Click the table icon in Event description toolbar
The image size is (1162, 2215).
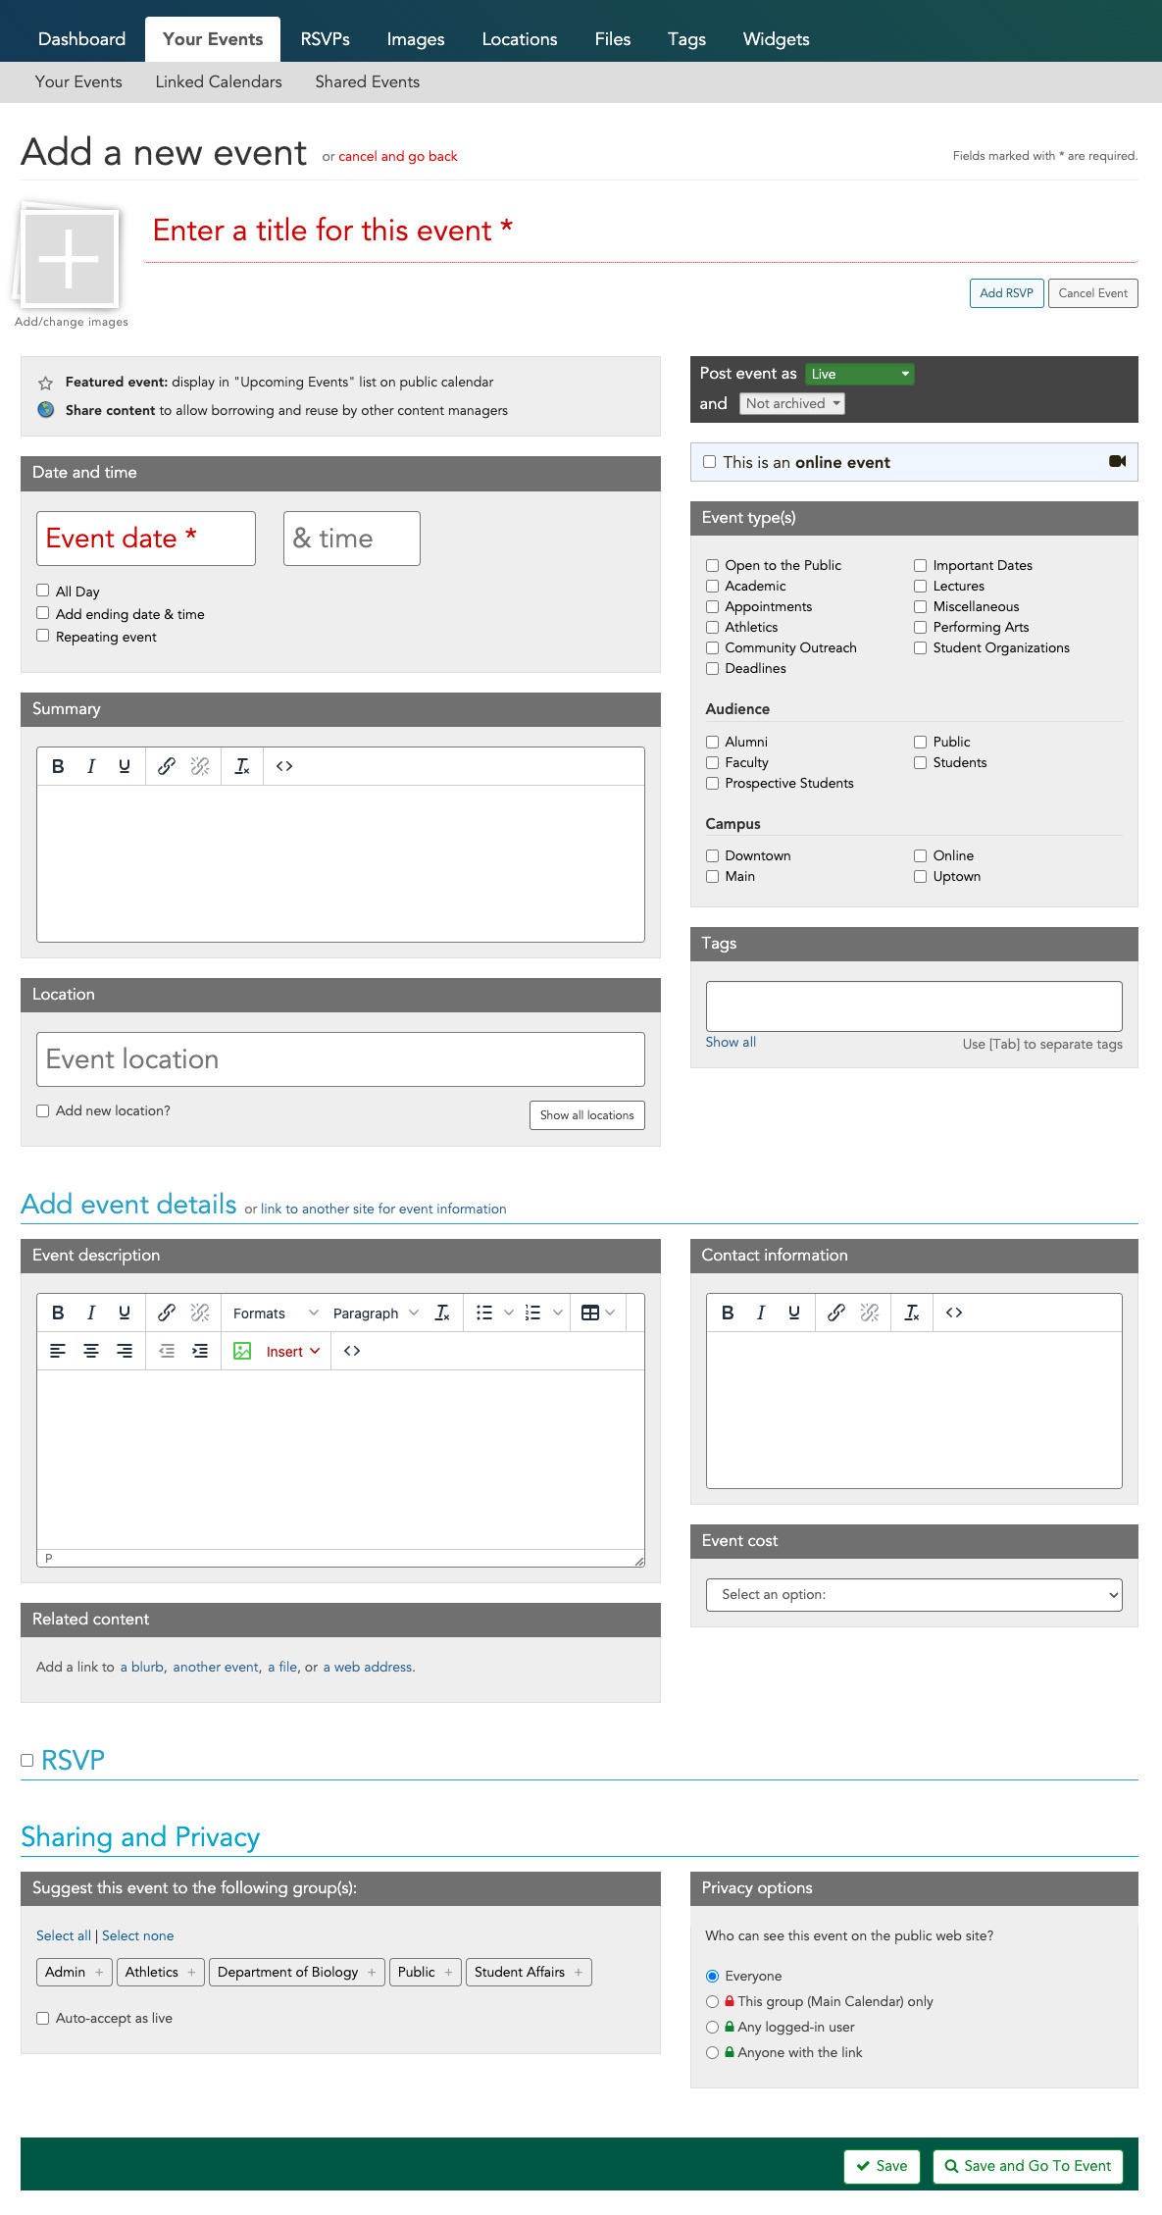(590, 1313)
